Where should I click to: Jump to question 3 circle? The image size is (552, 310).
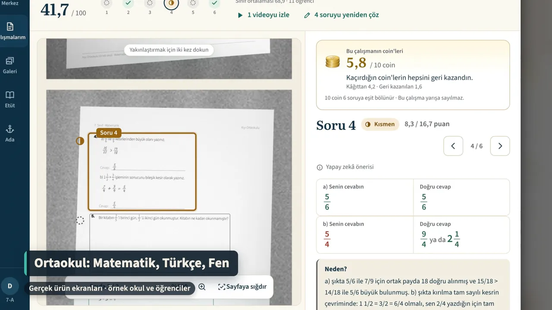coord(150,3)
